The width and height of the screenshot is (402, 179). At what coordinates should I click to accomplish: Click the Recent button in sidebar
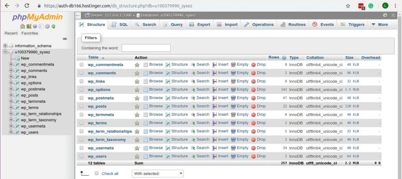[11, 33]
